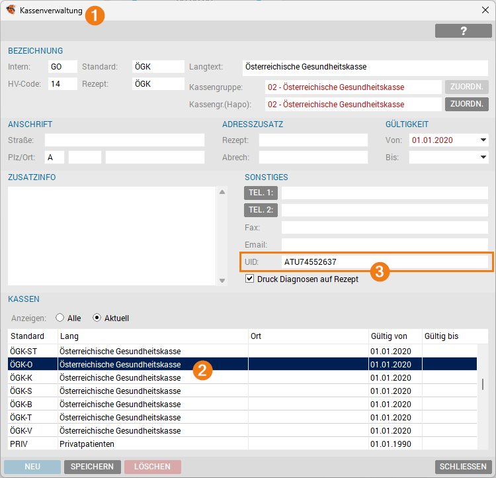This screenshot has width=496, height=478.
Task: Select the Alle radio button
Action: click(61, 318)
